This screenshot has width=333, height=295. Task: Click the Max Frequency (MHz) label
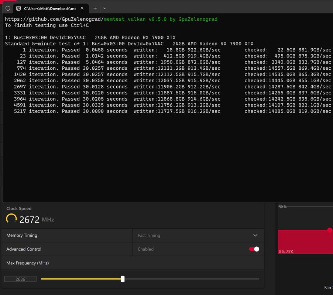28,263
